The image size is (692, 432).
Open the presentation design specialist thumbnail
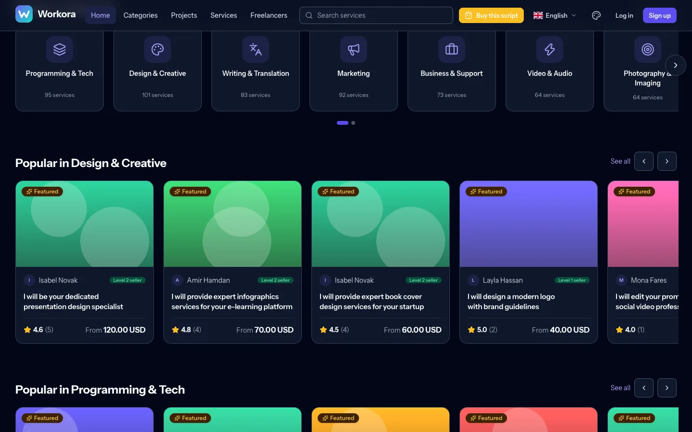click(x=85, y=224)
